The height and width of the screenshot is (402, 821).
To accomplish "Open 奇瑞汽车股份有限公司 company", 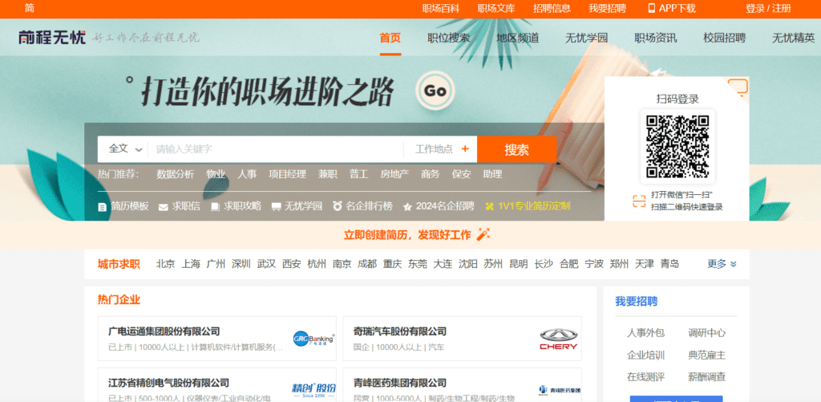I will coord(400,331).
